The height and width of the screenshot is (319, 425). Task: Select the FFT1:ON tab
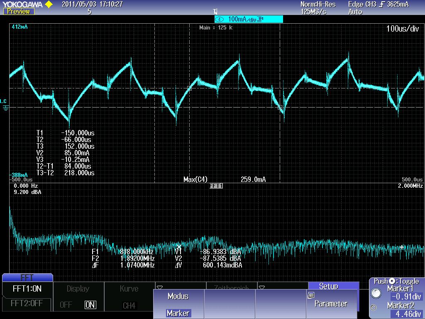(x=27, y=289)
